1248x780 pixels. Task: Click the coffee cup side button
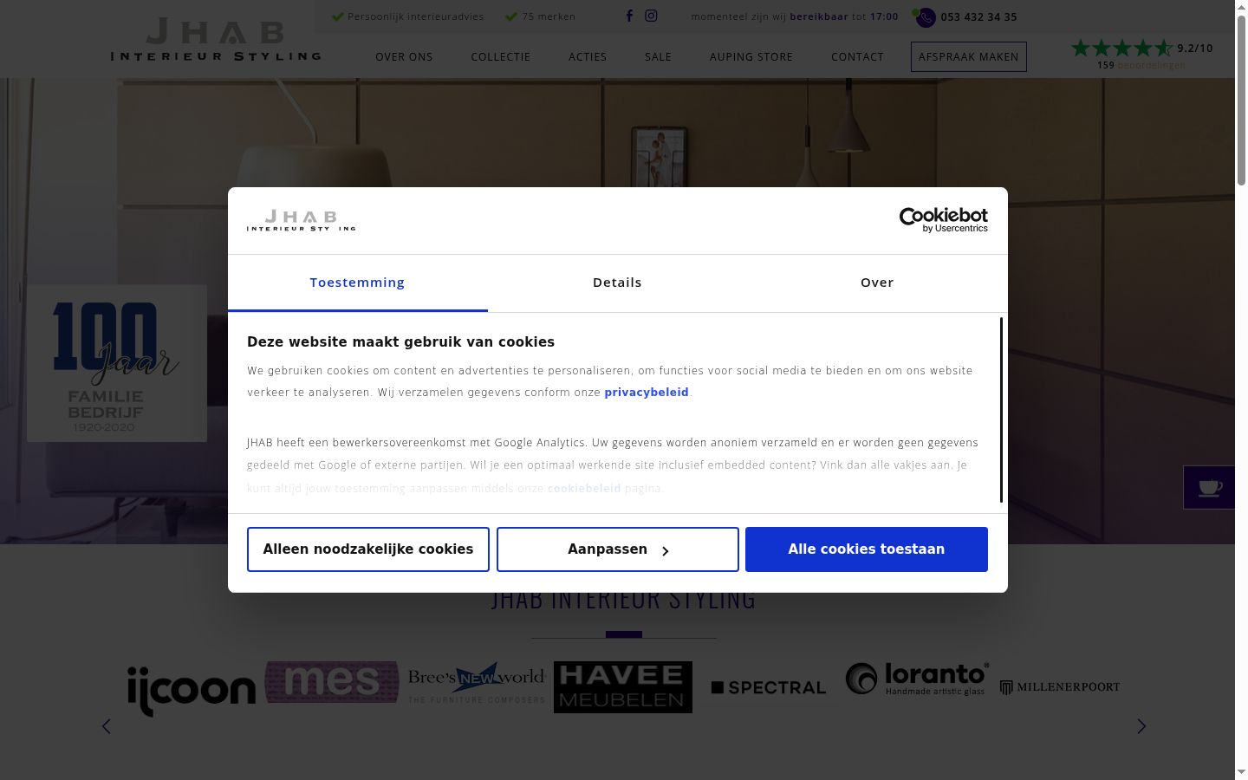[1209, 487]
